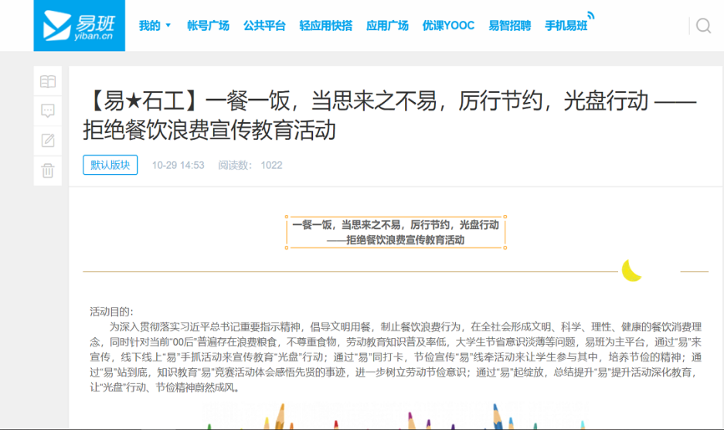Click the yellow crescent moon icon
The width and height of the screenshot is (724, 430).
point(632,270)
